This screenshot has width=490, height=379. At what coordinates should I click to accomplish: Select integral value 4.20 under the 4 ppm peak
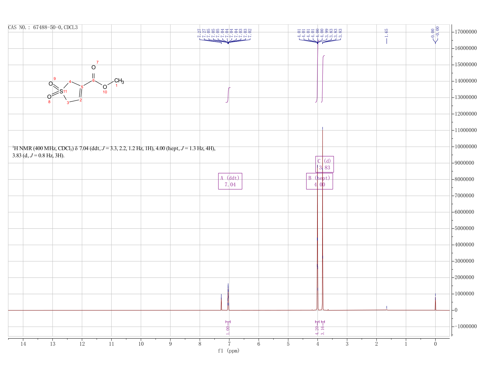(317, 330)
